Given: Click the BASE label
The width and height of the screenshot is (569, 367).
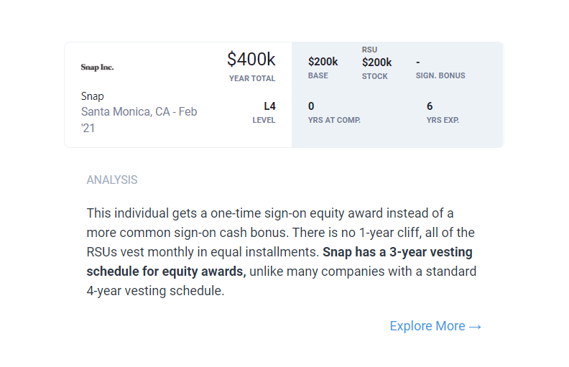Looking at the screenshot, I should tap(318, 76).
